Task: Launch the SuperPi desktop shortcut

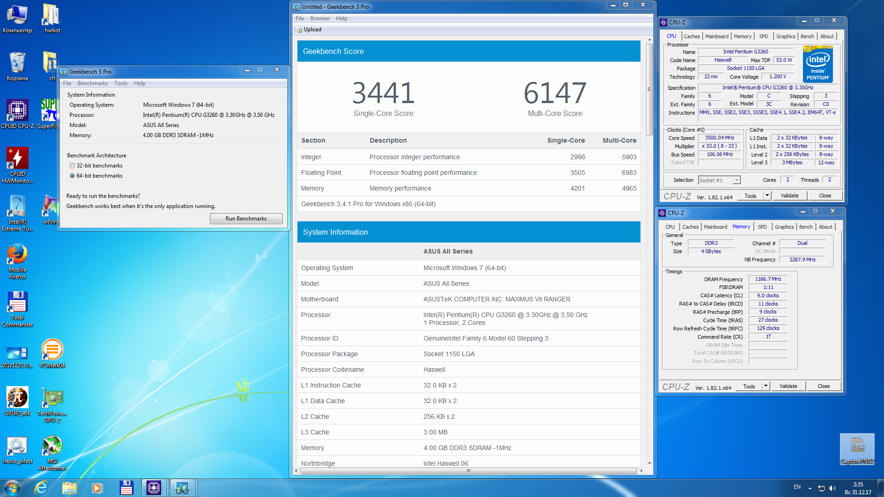Action: pyautogui.click(x=47, y=114)
